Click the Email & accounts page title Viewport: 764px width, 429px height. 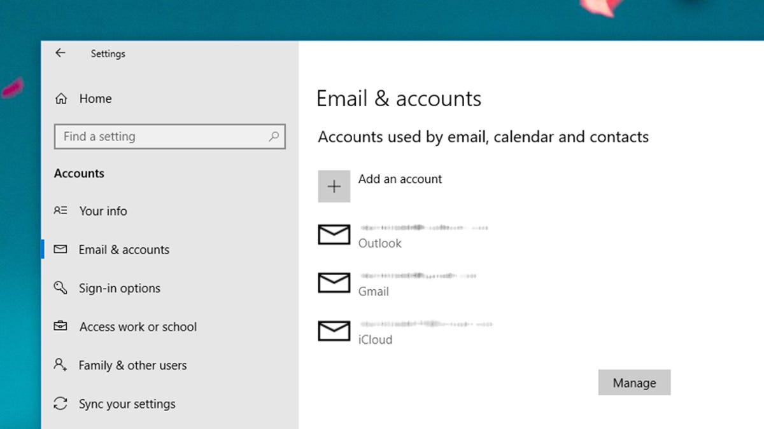coord(399,99)
